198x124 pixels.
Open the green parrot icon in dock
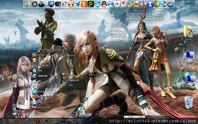pyautogui.click(x=130, y=4)
